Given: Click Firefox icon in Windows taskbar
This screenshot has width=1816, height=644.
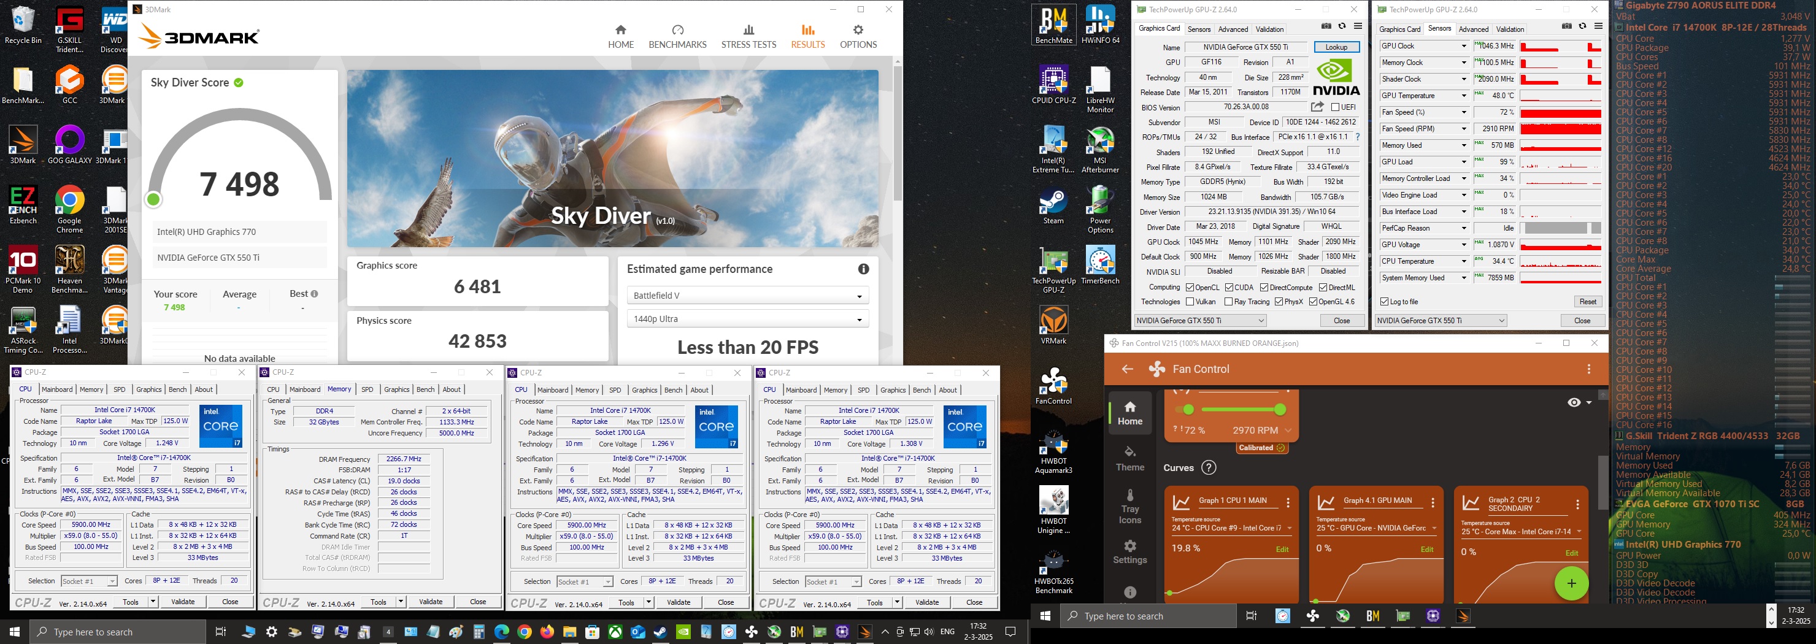Looking at the screenshot, I should (x=547, y=632).
